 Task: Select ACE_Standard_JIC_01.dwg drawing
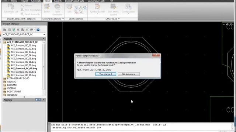(x=23, y=45)
